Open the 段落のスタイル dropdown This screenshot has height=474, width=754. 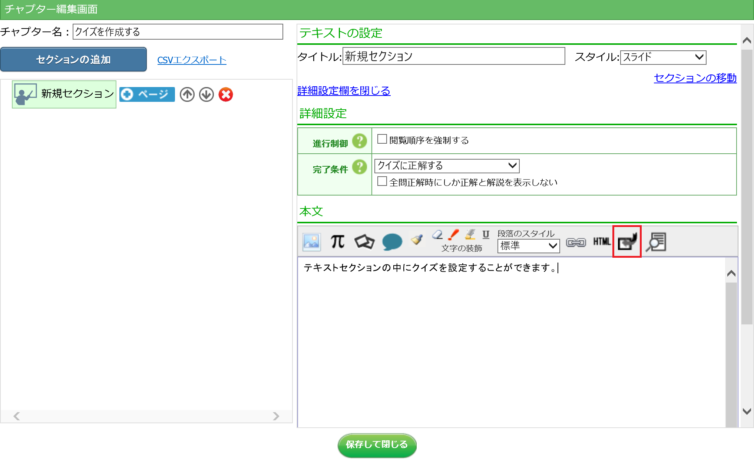[x=528, y=246]
